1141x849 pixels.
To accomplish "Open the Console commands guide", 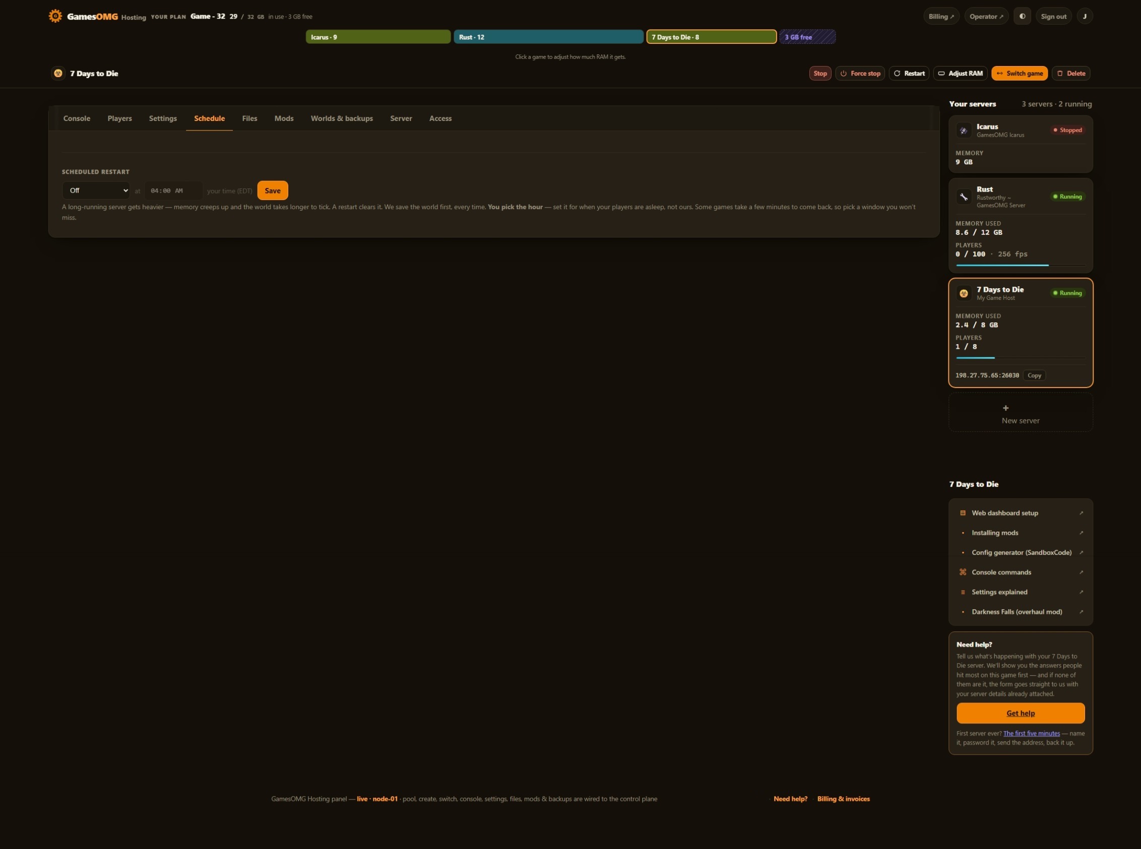I will point(1020,572).
